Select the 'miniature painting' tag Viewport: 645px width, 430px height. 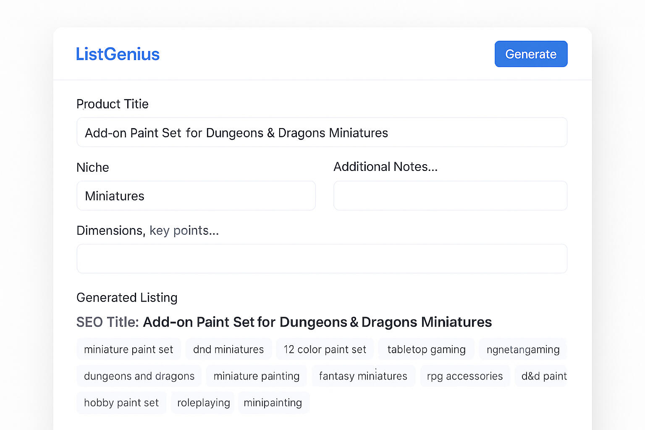click(x=256, y=376)
